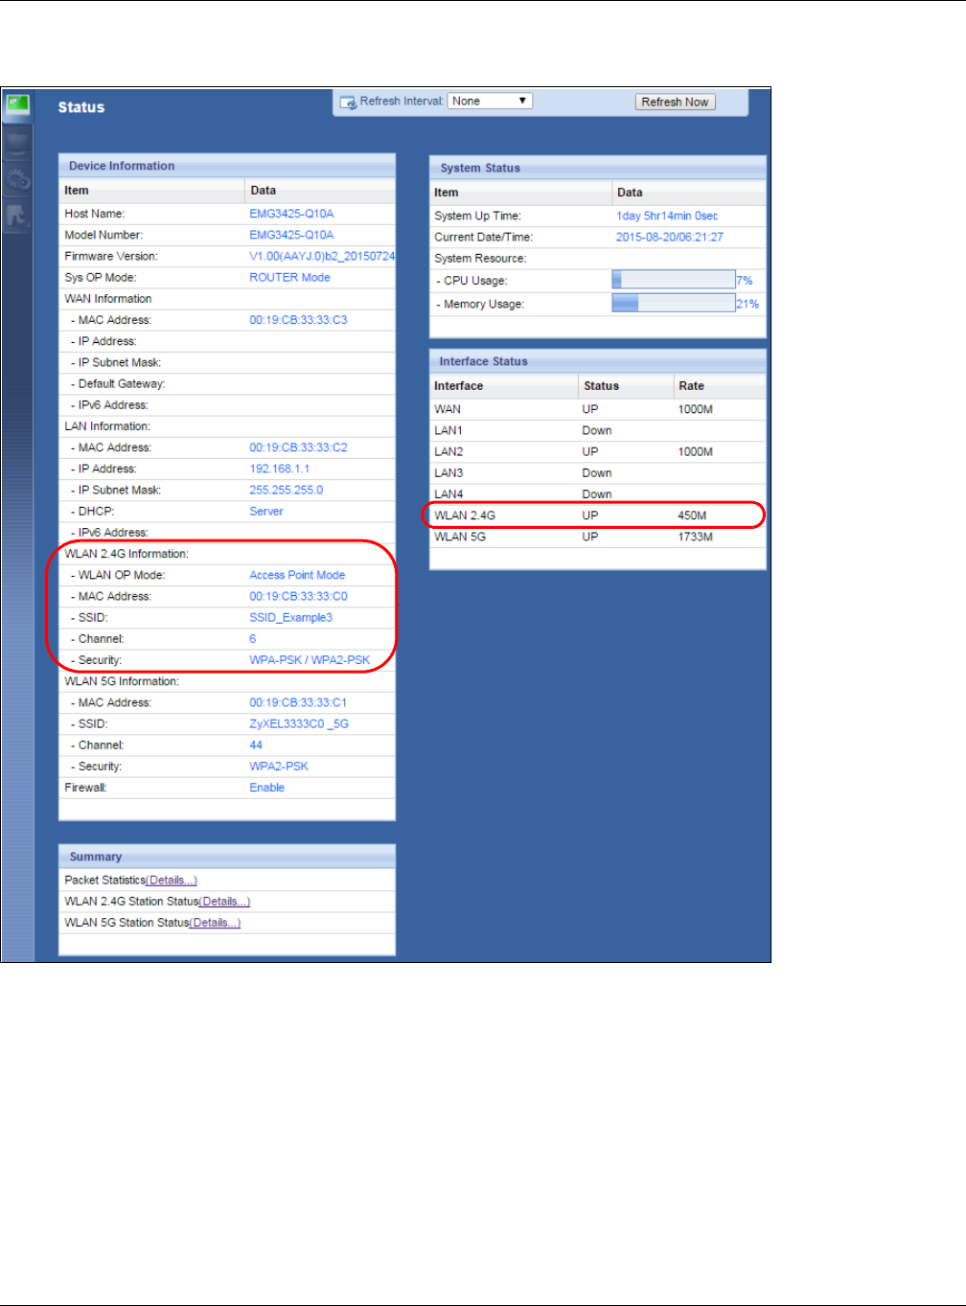Click the WLAN 5G Information label
Screen dimensions: 966x1306
pyautogui.click(x=122, y=681)
